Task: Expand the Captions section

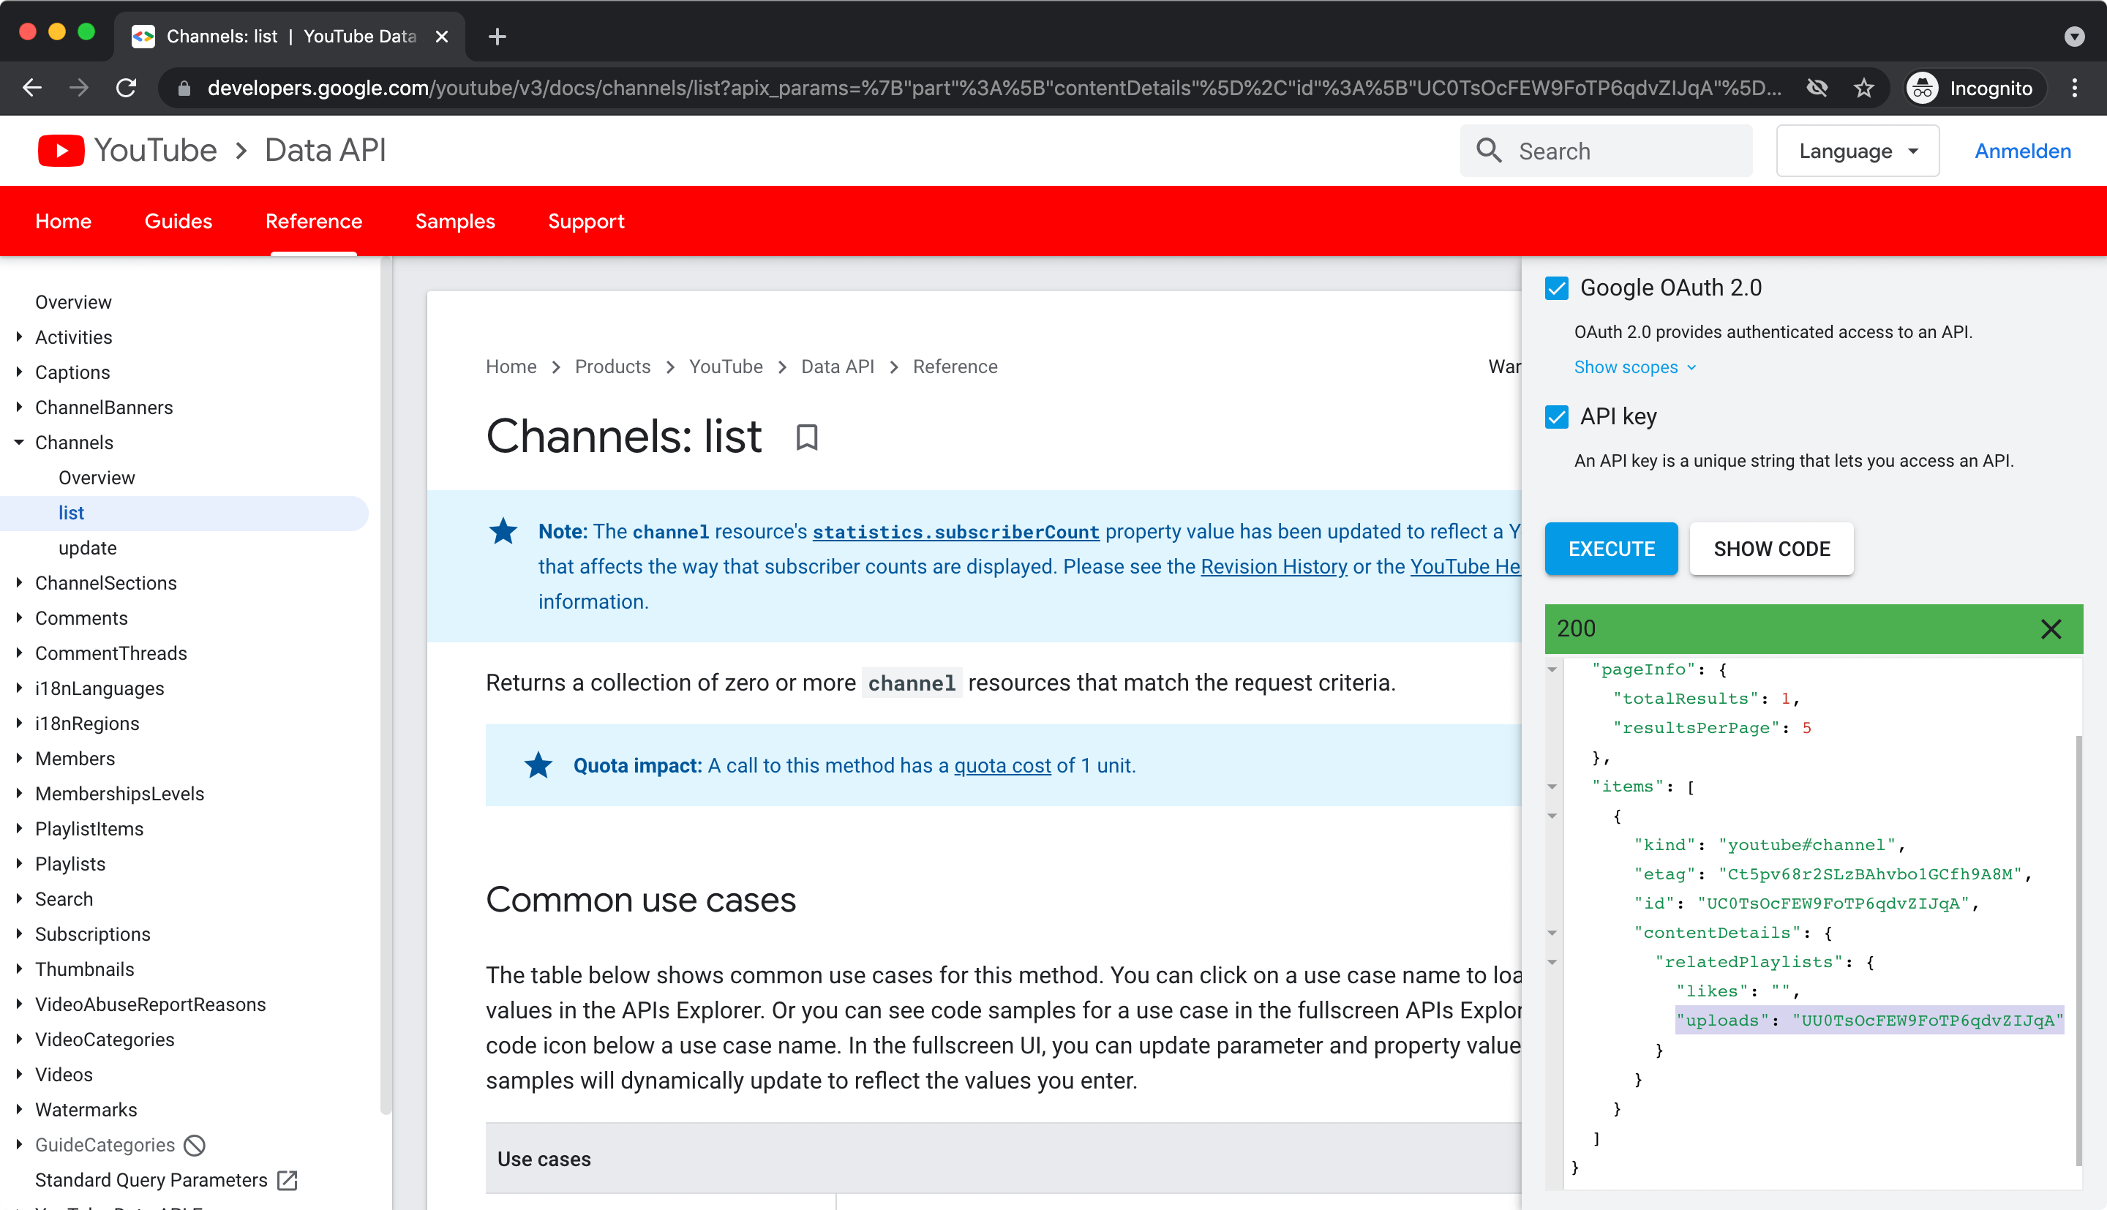Action: (x=19, y=372)
